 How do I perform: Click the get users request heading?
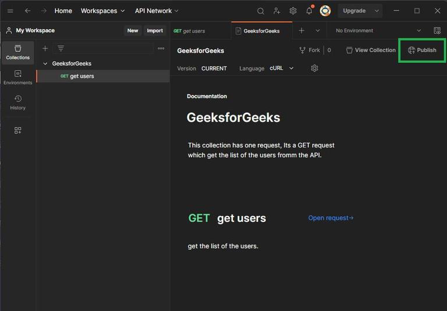pyautogui.click(x=242, y=218)
